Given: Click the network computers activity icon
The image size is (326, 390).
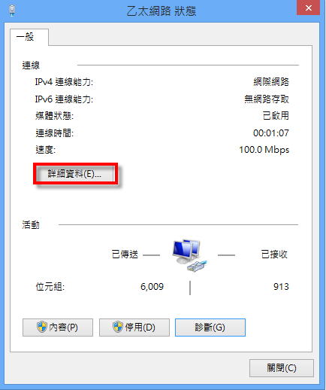Looking at the screenshot, I should click(x=189, y=255).
